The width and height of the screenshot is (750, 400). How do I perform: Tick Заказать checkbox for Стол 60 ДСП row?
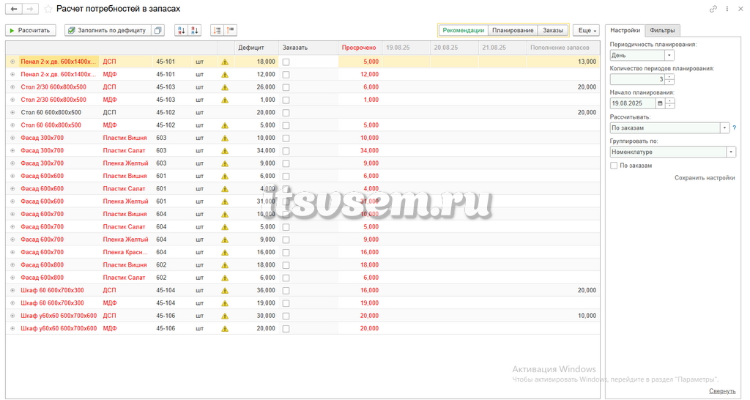click(286, 112)
